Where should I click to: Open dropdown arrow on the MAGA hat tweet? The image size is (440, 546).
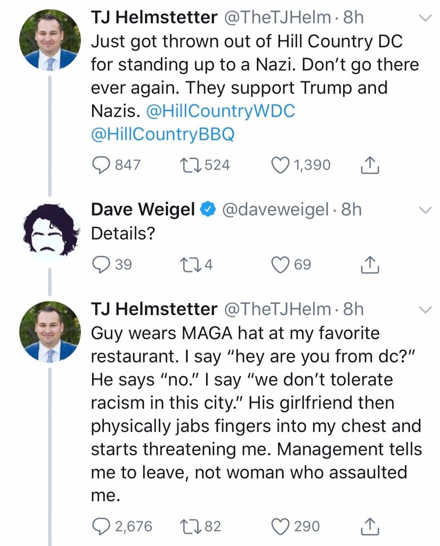(x=425, y=310)
